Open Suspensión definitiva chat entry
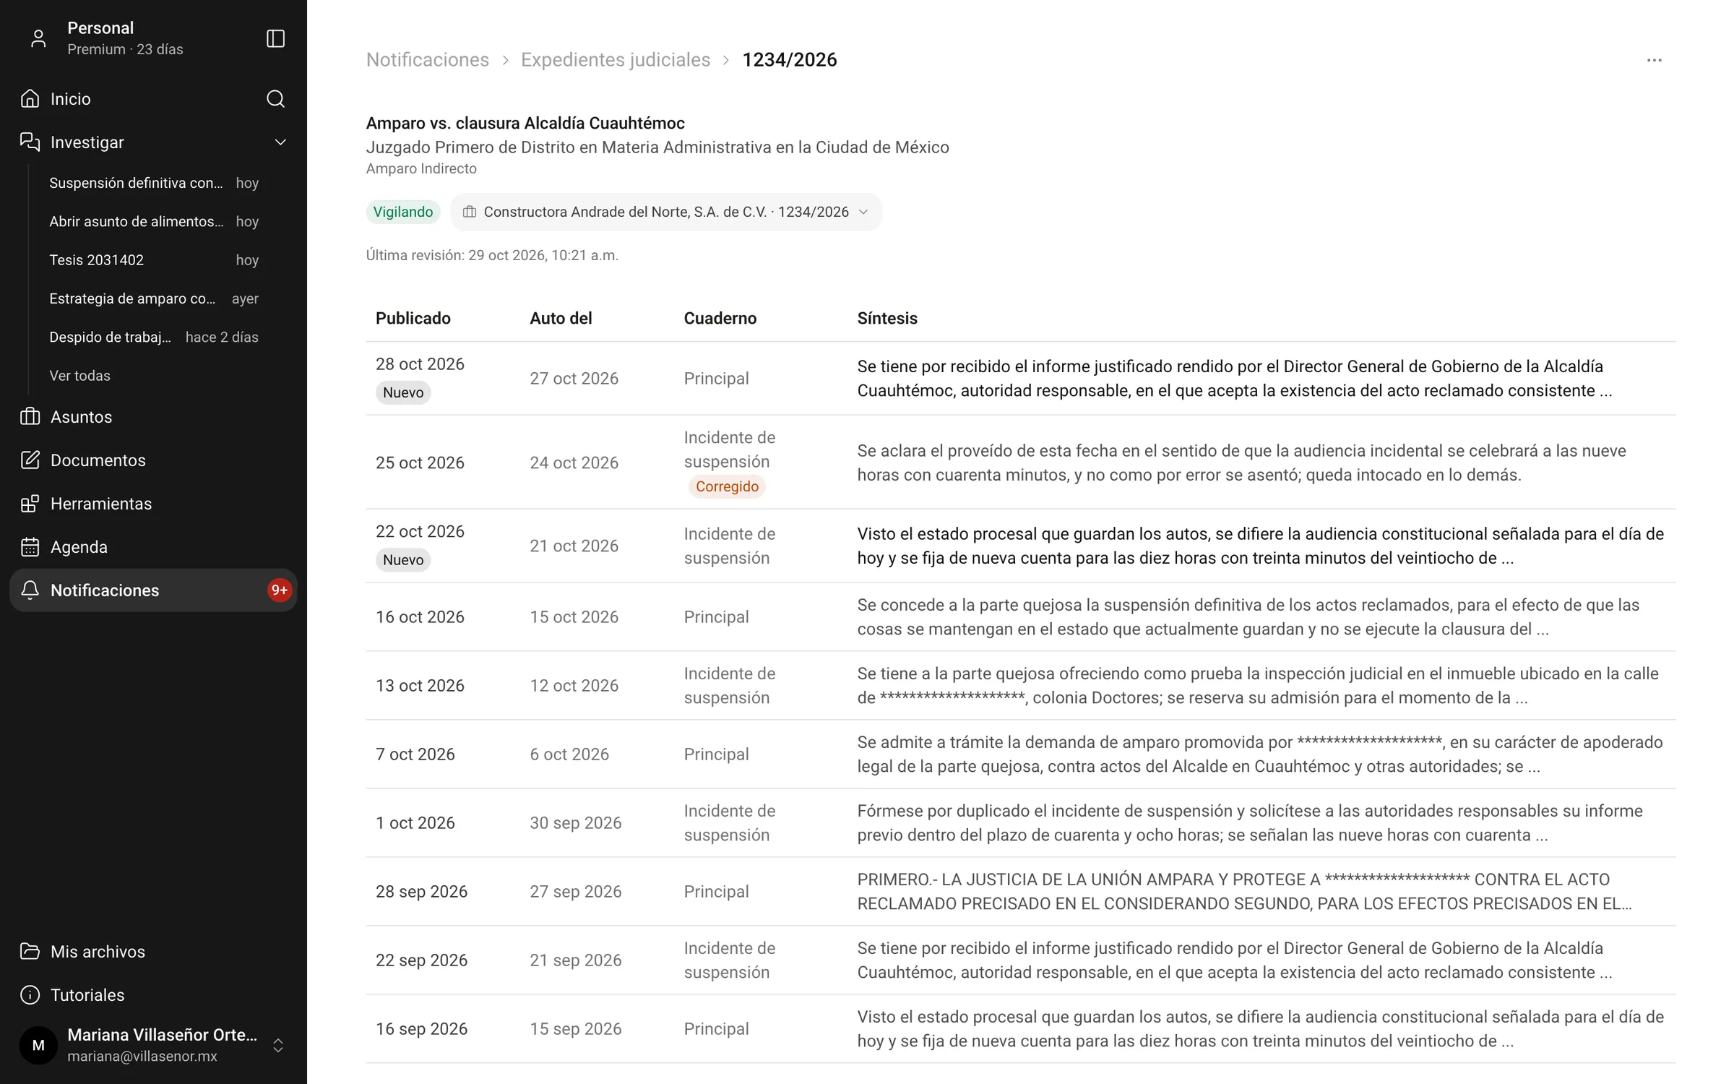 point(154,183)
